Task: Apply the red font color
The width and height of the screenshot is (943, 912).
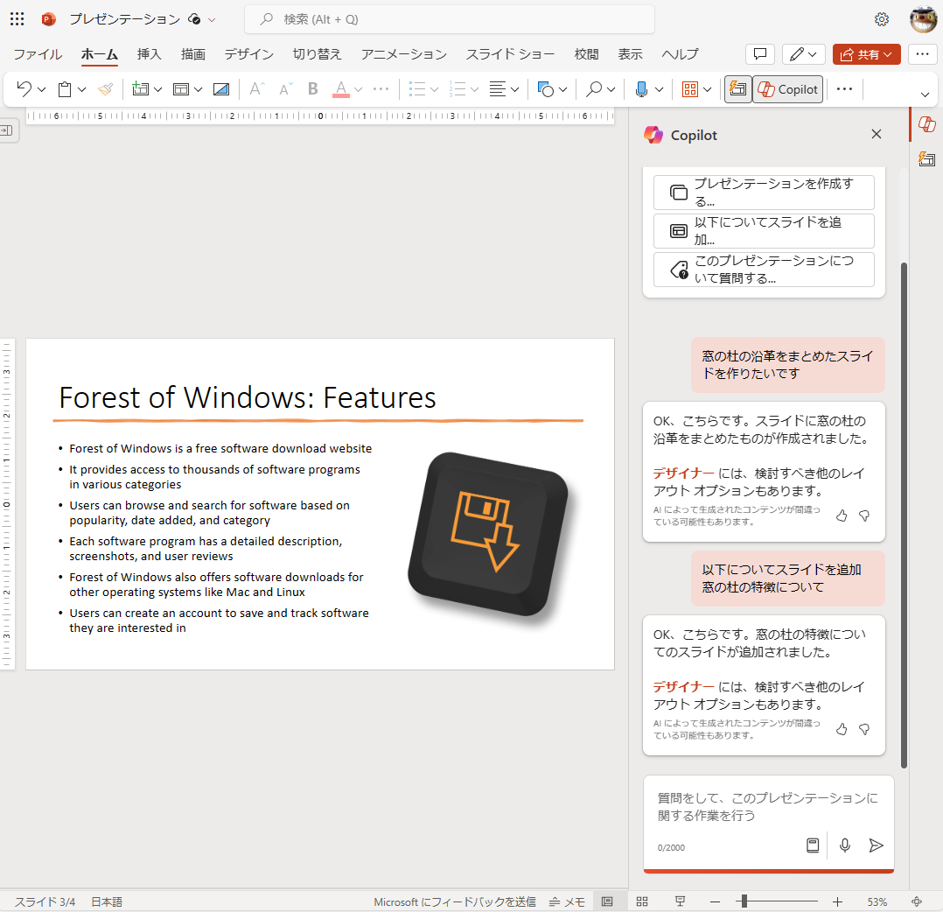Action: [x=341, y=89]
